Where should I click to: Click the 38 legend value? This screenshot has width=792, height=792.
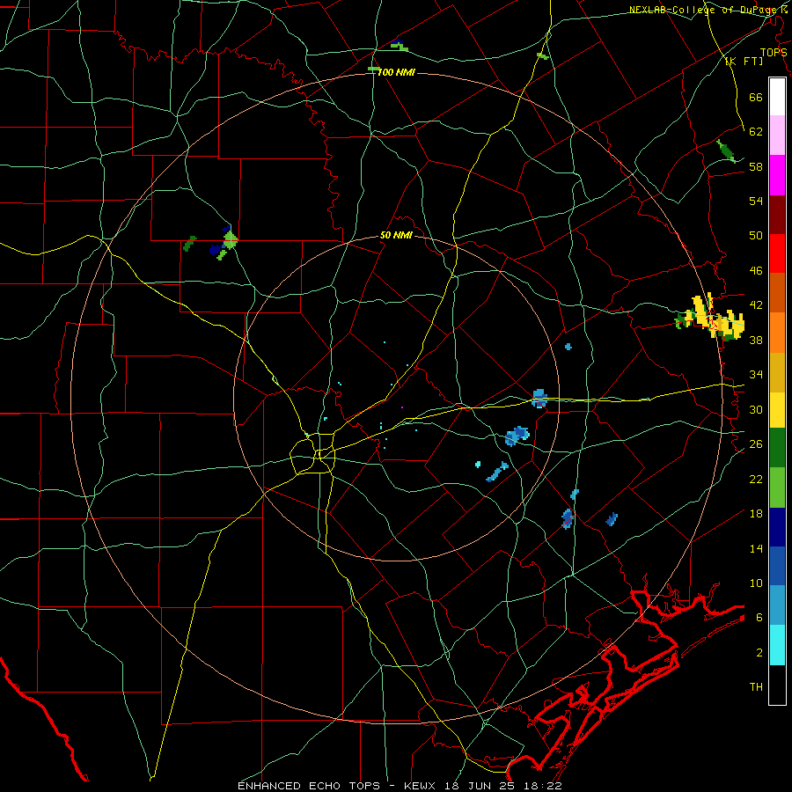(x=756, y=341)
